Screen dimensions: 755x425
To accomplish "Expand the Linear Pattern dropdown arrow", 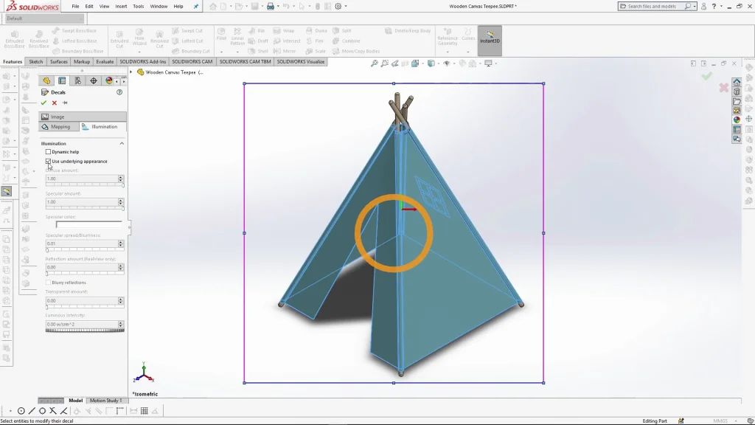I will (237, 53).
